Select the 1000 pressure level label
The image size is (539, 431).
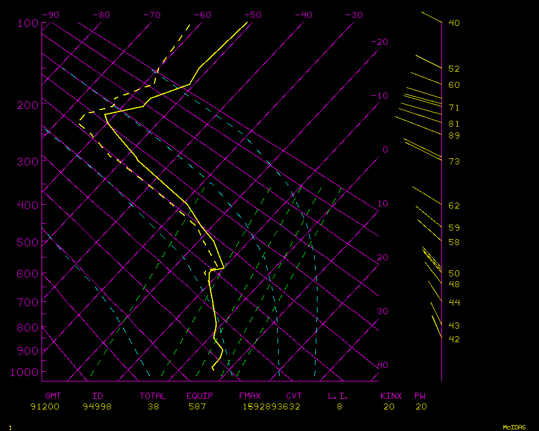pos(25,372)
